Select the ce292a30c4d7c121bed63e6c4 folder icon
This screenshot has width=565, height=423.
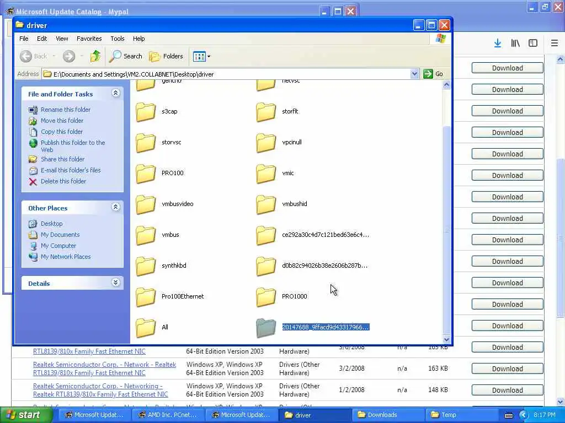266,235
